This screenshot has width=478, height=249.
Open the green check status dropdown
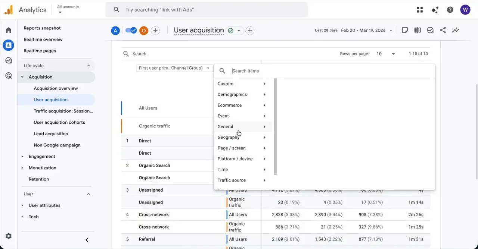click(x=234, y=31)
